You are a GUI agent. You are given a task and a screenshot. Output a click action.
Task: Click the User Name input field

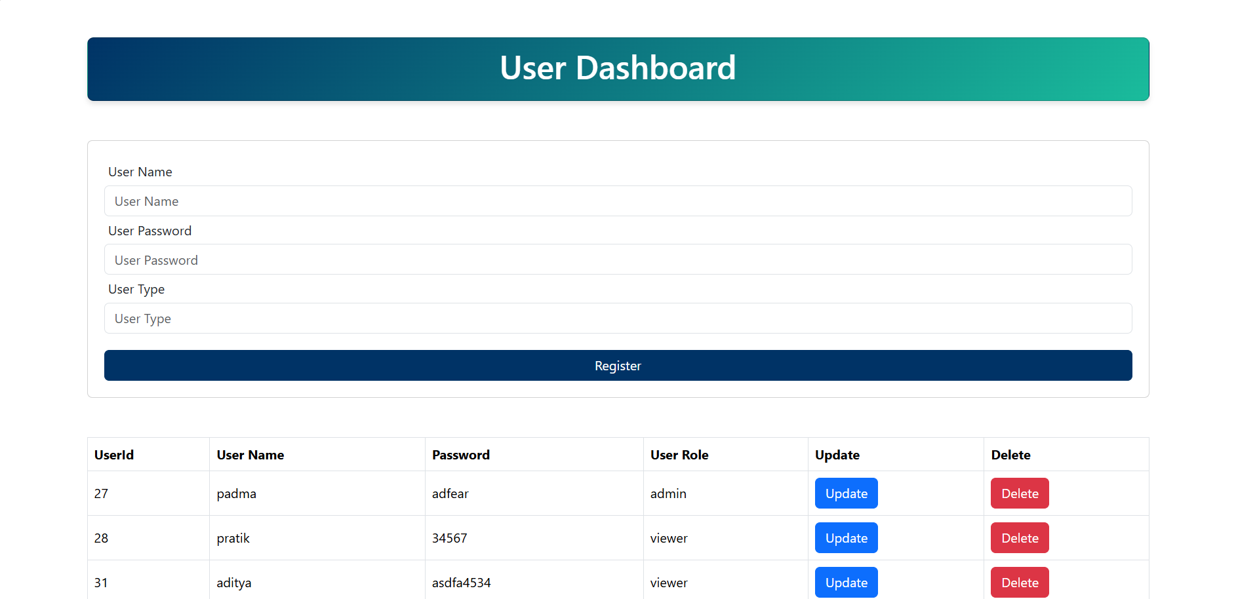click(618, 201)
